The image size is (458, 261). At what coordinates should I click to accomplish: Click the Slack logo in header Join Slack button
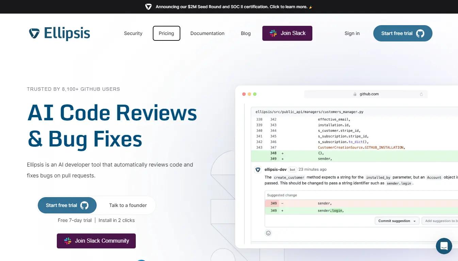(x=273, y=33)
